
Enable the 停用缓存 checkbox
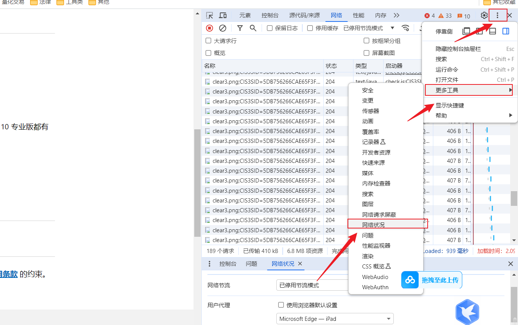(310, 28)
